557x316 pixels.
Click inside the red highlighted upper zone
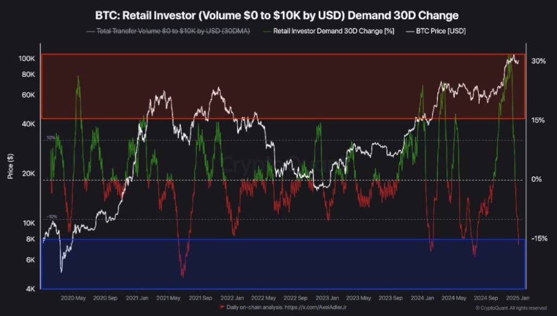click(x=272, y=82)
